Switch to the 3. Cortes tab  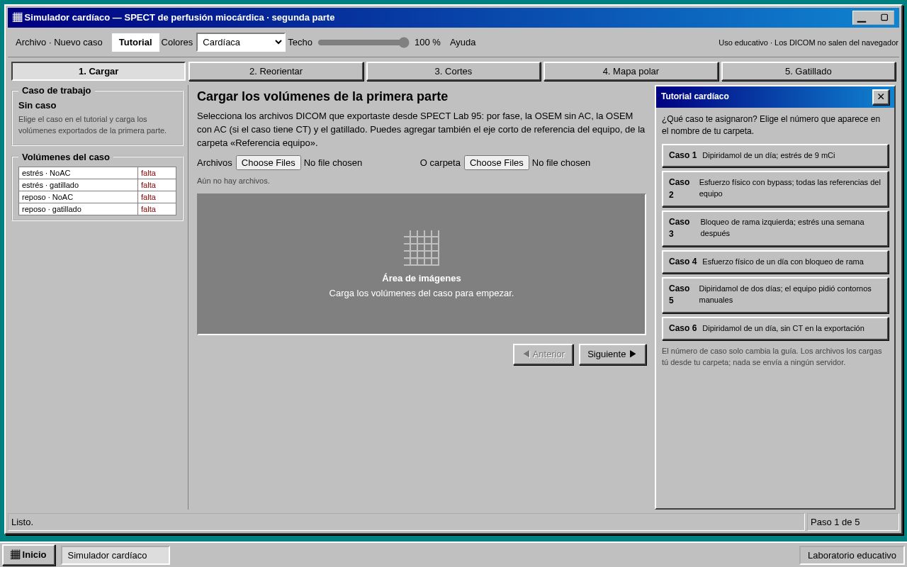click(x=453, y=72)
